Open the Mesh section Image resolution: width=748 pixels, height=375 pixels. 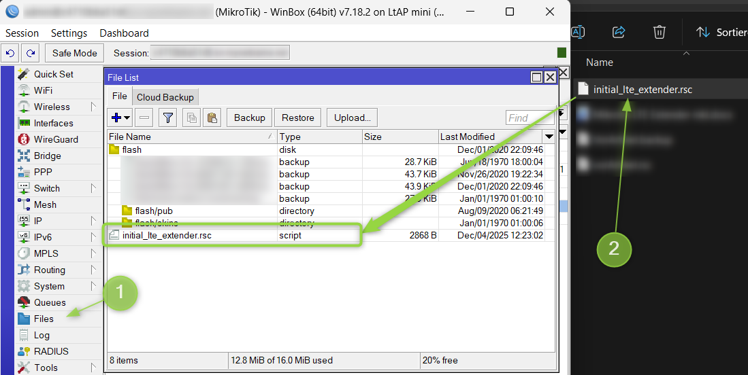coord(45,204)
